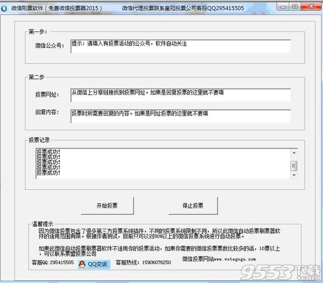Close the 微信刷票软件 window
The width and height of the screenshot is (323, 283).
point(311,6)
